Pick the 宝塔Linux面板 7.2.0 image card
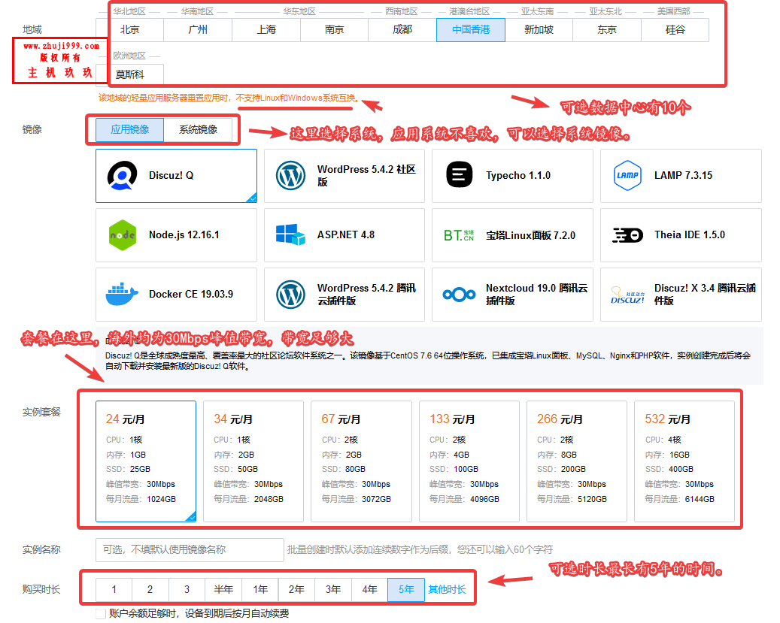 (512, 235)
